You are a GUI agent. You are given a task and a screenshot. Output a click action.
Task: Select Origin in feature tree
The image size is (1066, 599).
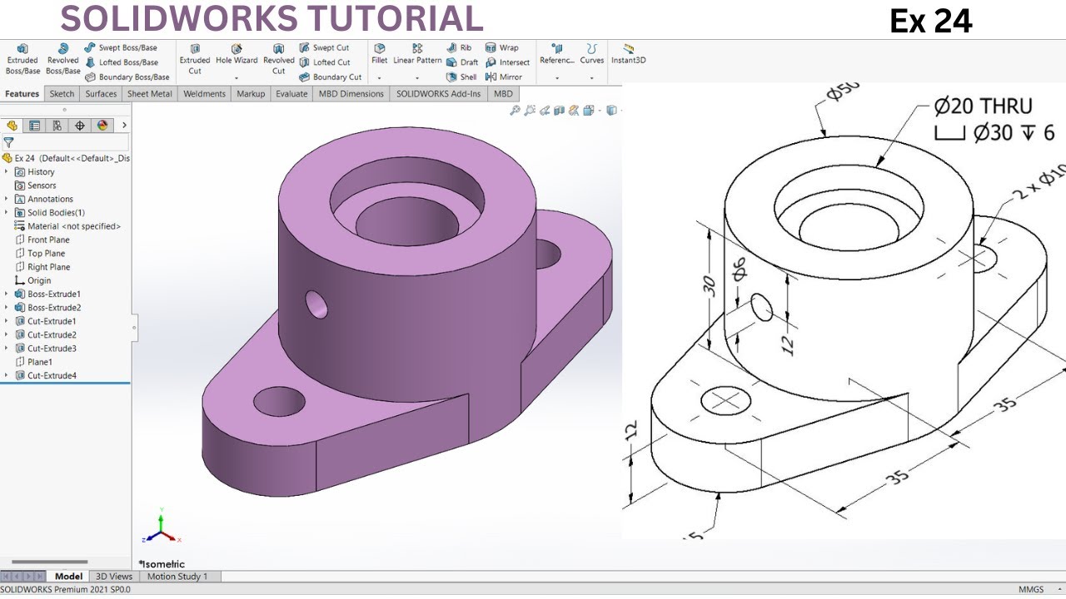click(33, 280)
